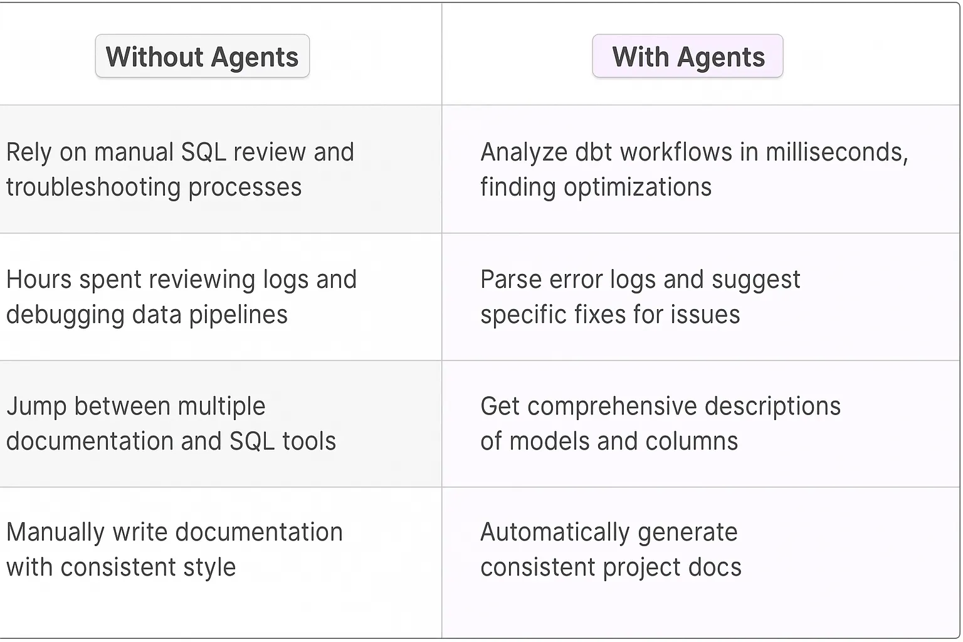This screenshot has height=642, width=963.
Task: Click the text "troubleshooting processes"
Action: [154, 187]
